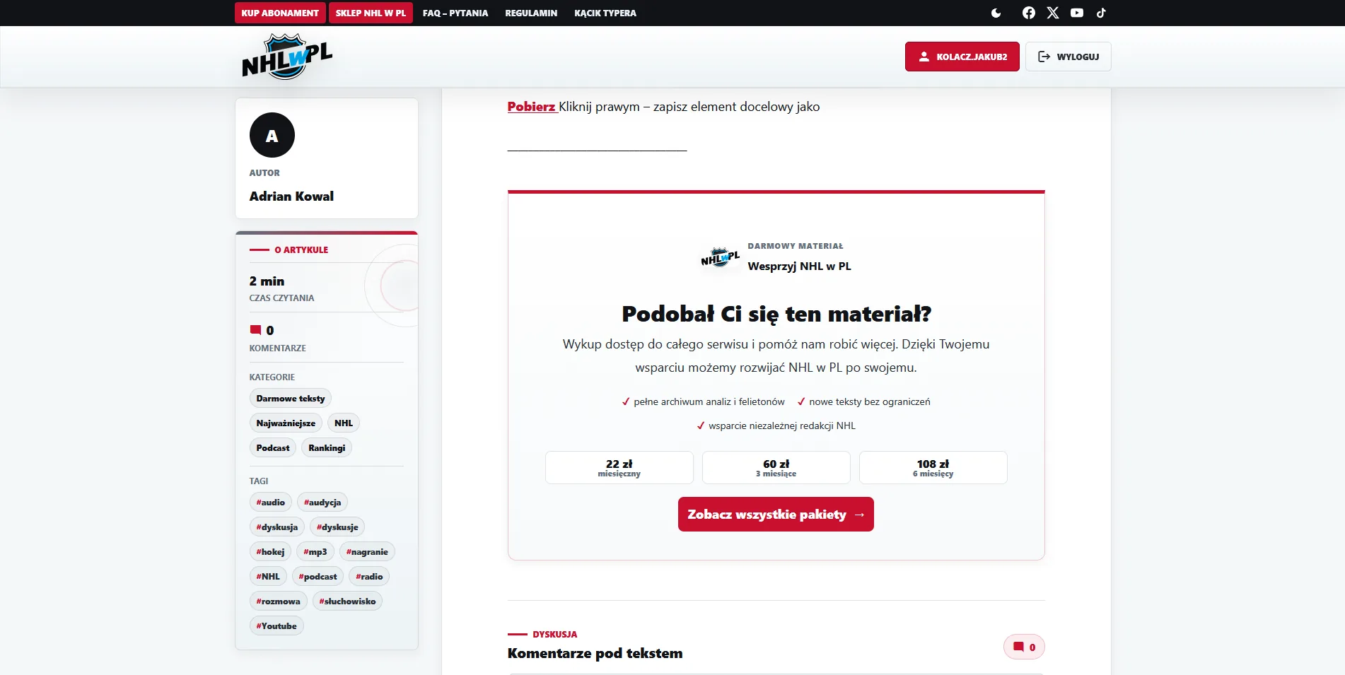The width and height of the screenshot is (1345, 675).
Task: Click the NHL w PL logo in support card
Action: click(720, 257)
